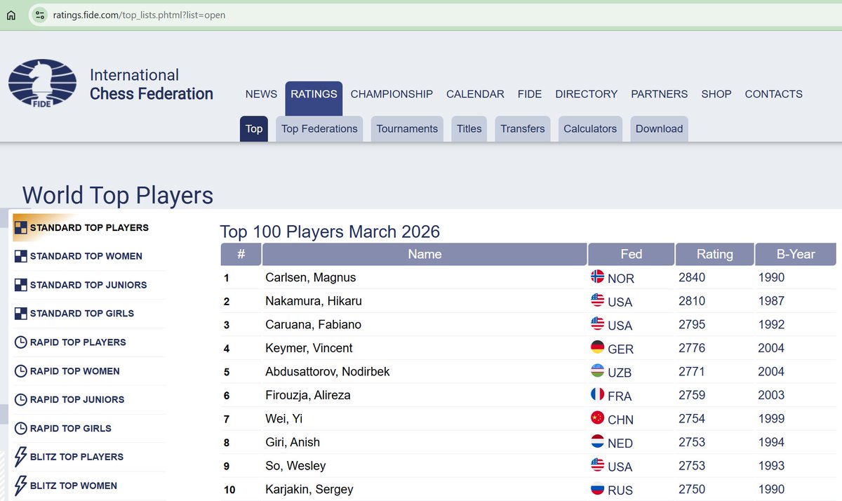Click the Standard Top Players chessboard icon
The image size is (842, 501).
point(21,227)
